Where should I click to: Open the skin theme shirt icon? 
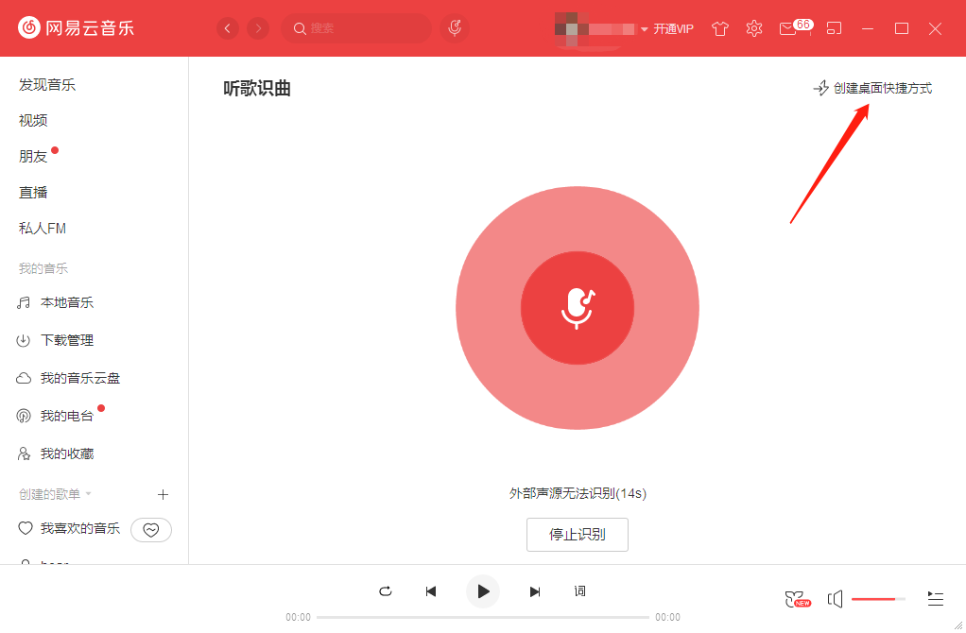[719, 29]
